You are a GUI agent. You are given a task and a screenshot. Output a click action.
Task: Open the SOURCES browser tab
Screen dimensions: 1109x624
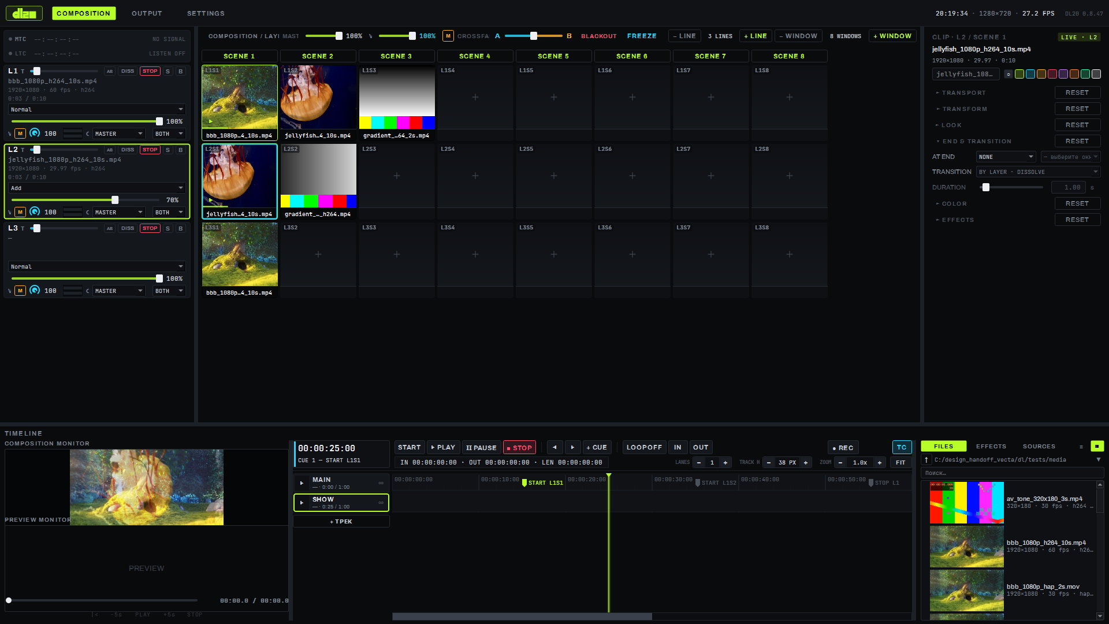[1039, 446]
